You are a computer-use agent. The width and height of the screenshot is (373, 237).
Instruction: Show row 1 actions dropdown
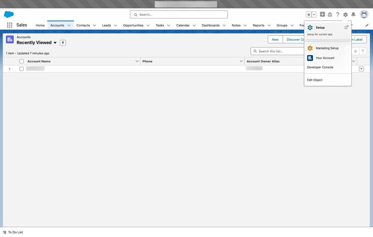click(361, 69)
